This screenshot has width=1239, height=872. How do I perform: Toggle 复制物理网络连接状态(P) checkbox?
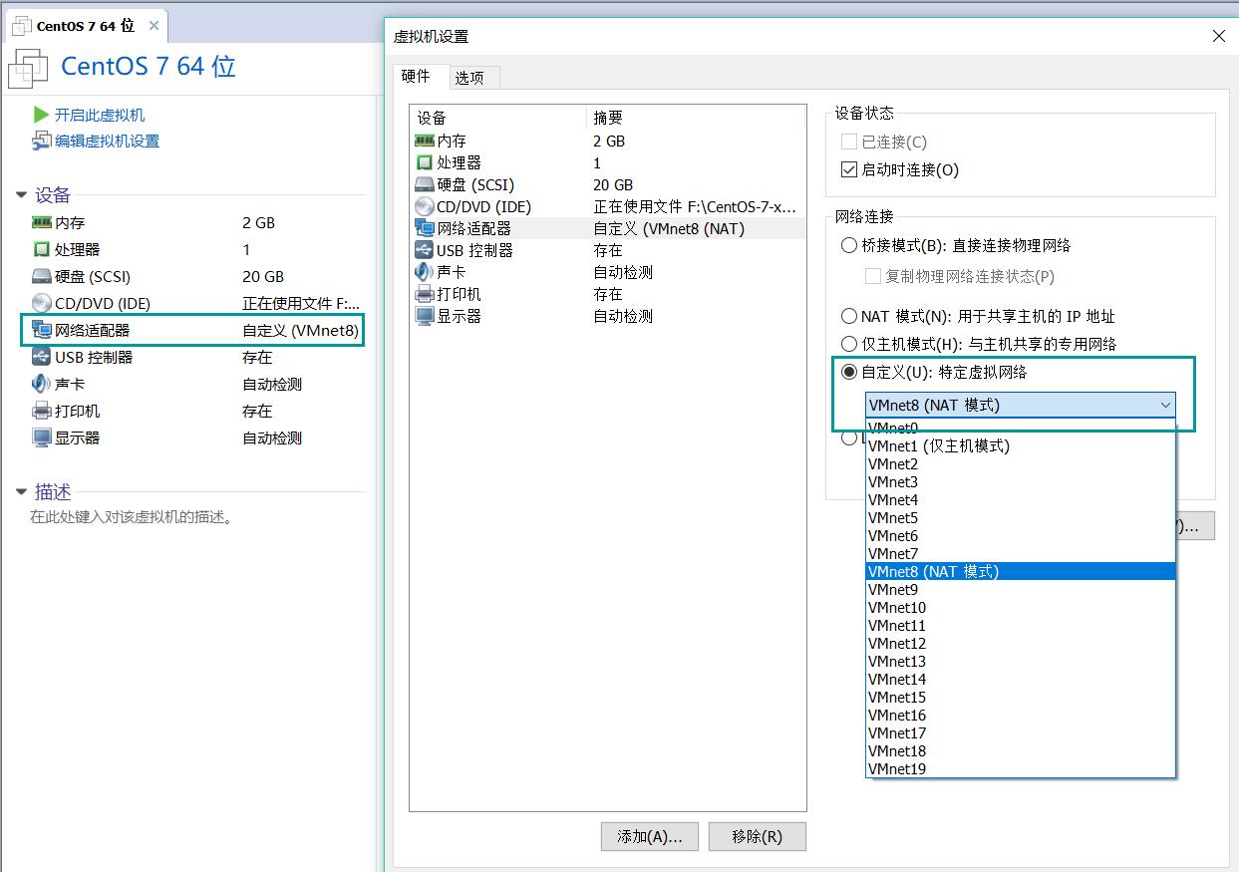873,276
